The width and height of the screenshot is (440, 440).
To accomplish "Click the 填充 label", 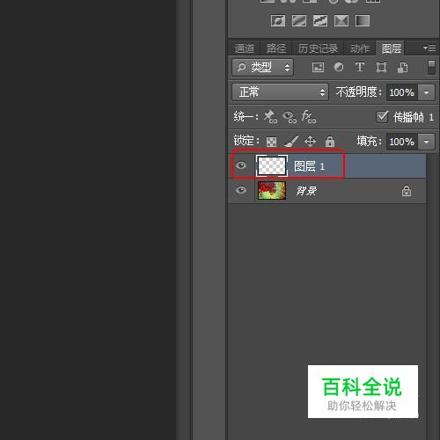I will tap(369, 142).
